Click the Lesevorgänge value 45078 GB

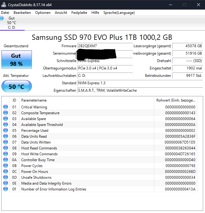point(188,46)
